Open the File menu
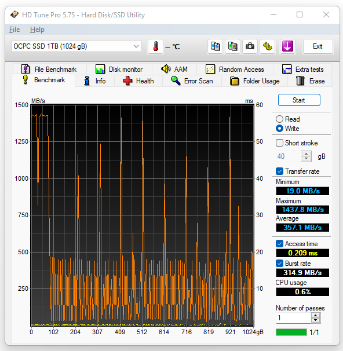 [14, 30]
